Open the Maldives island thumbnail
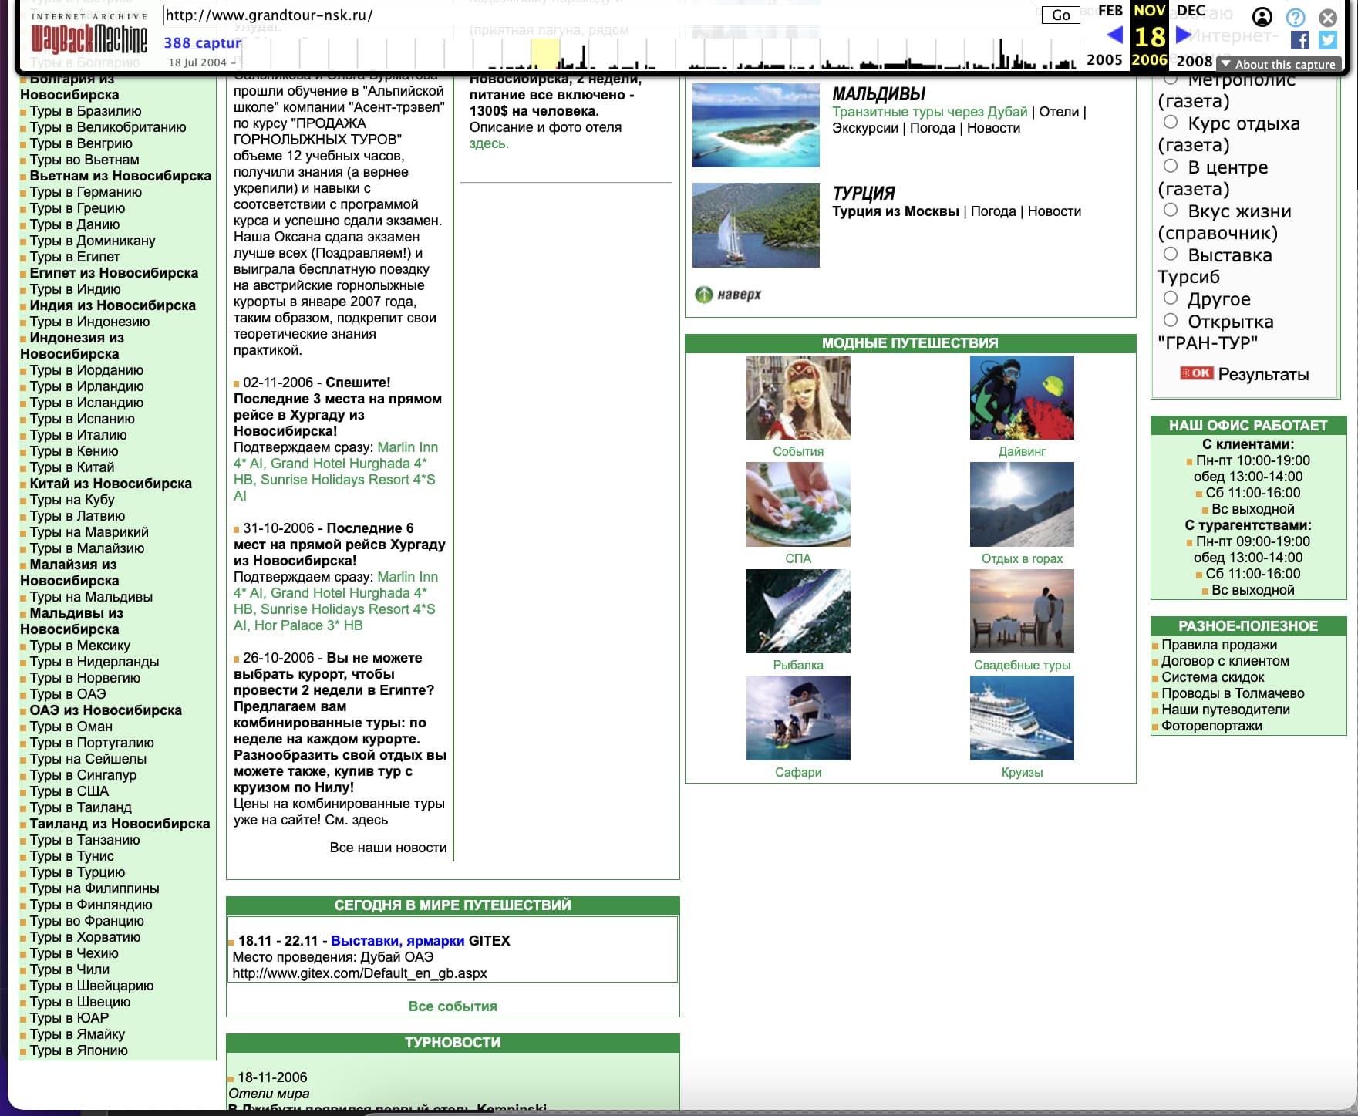Viewport: 1358px width, 1116px height. point(756,125)
